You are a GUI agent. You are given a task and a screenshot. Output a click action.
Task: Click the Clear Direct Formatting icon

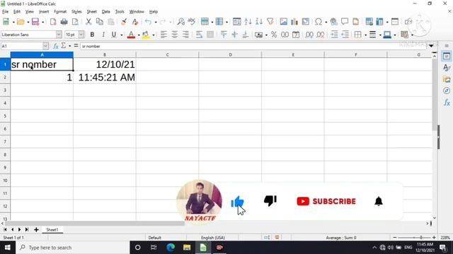135,22
